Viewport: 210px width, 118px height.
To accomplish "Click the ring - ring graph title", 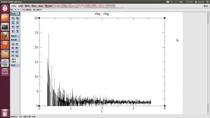I will click(102, 14).
